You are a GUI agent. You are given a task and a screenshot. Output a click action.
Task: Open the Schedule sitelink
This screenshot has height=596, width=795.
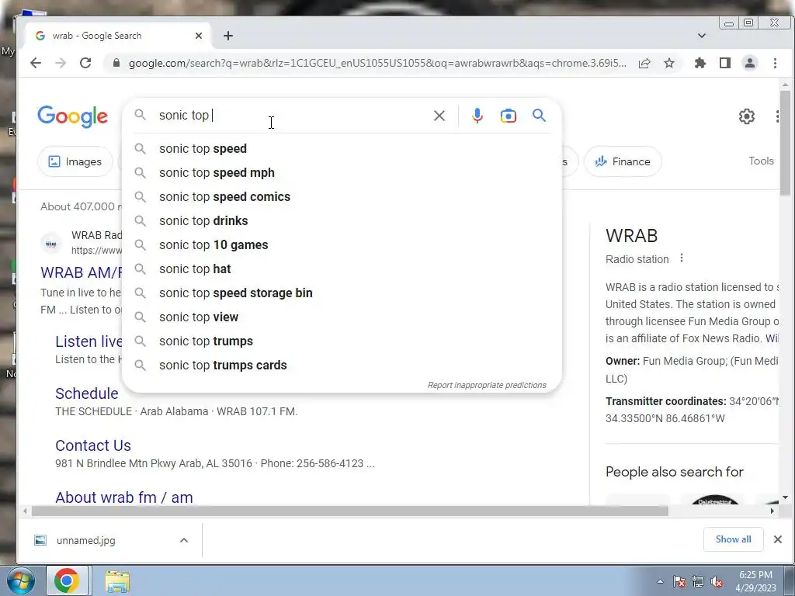[x=87, y=393]
